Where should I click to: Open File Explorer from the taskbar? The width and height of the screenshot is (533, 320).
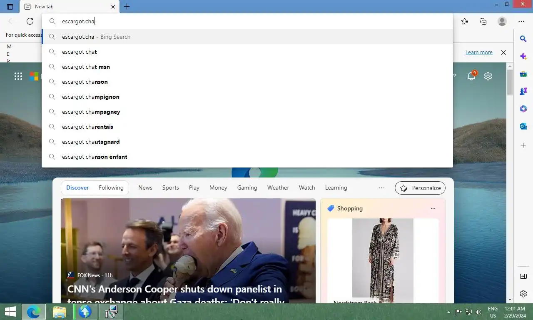pos(60,312)
